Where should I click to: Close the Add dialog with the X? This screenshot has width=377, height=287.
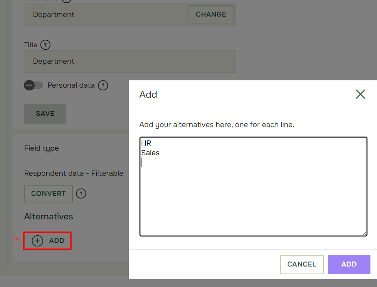pos(360,94)
